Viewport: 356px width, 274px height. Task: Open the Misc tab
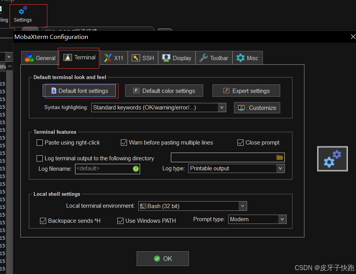point(247,58)
